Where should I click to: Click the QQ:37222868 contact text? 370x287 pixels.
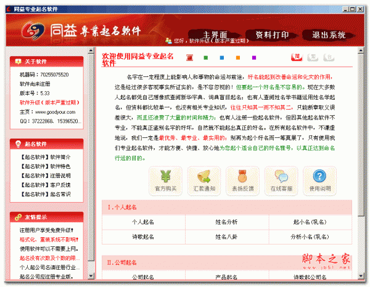[x=51, y=121]
